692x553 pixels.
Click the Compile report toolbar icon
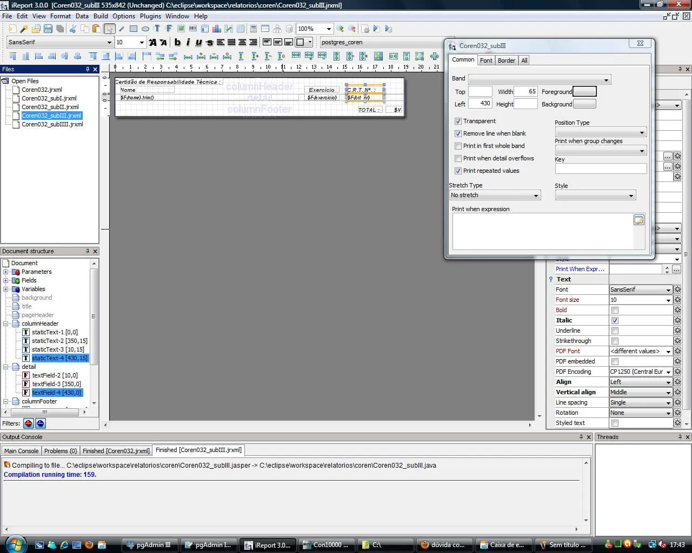coord(365,29)
